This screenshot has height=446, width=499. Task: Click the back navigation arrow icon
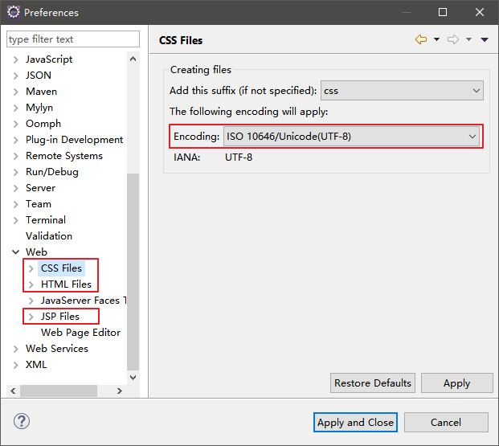pos(421,39)
